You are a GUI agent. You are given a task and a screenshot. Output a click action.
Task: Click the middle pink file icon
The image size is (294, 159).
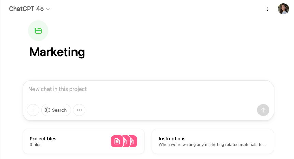(127, 141)
